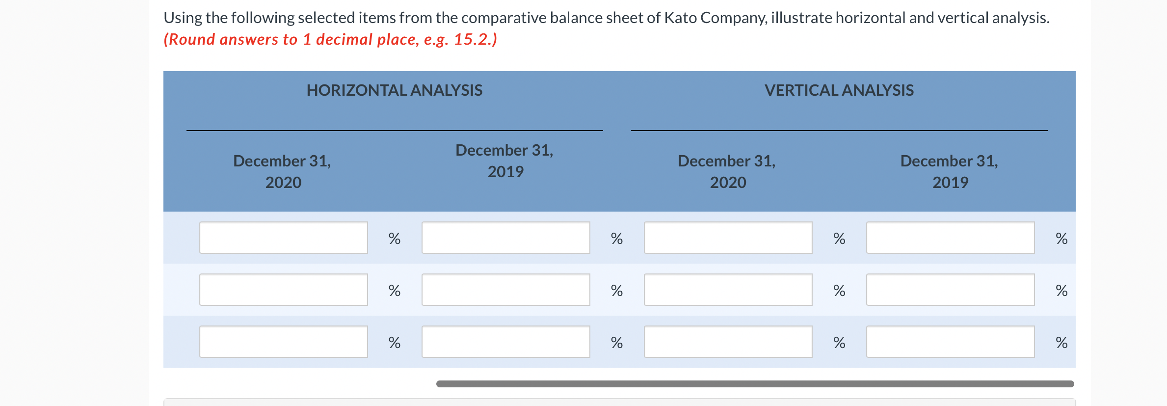The image size is (1167, 406).
Task: Click the first Horizontal Analysis December 31, 2019 input field
Action: click(x=505, y=238)
